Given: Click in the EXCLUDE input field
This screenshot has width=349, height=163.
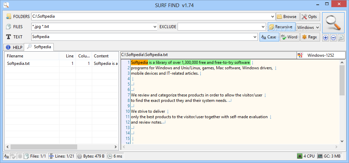Looking at the screenshot, I should coord(219,27).
